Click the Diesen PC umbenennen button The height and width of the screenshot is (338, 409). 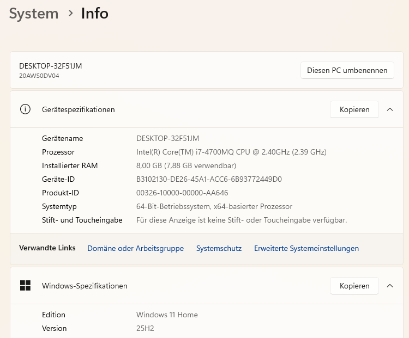(347, 70)
